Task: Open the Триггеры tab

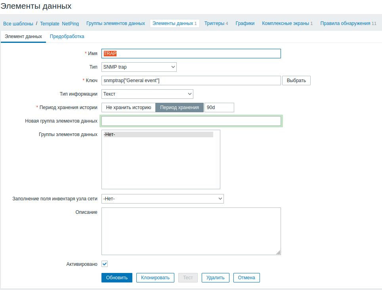Action: 216,23
